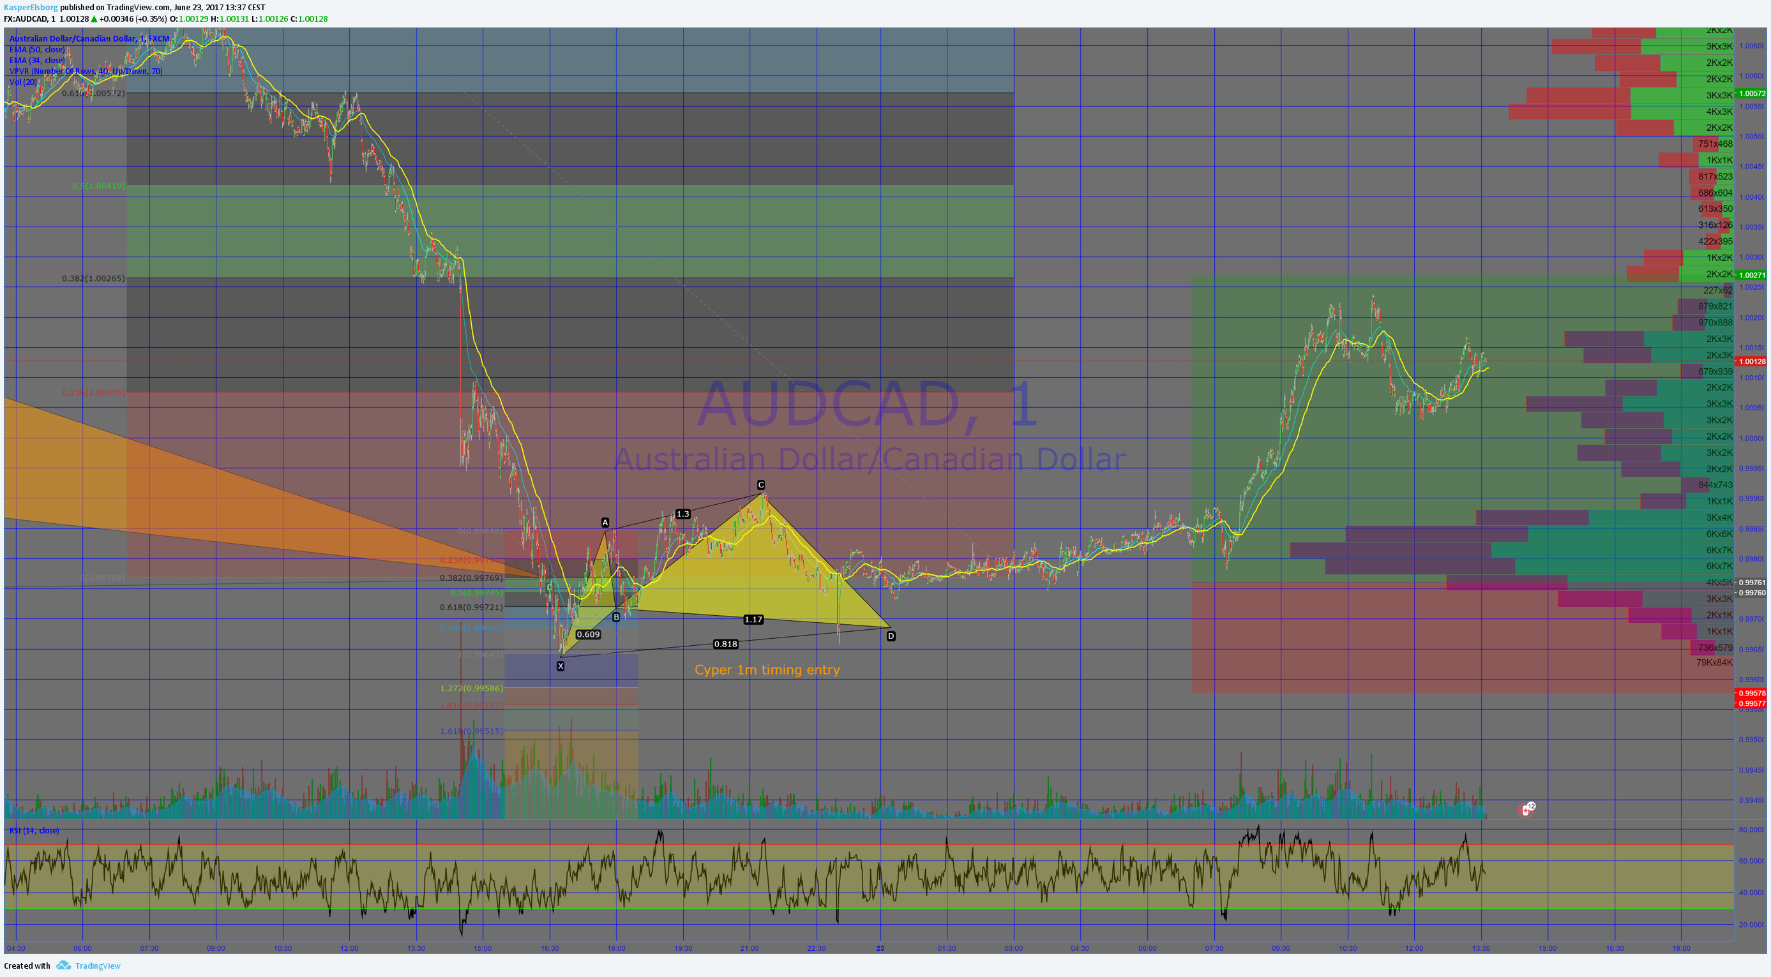The height and width of the screenshot is (977, 1771).
Task: Click the 04:30 label at axis start
Action: click(x=16, y=948)
